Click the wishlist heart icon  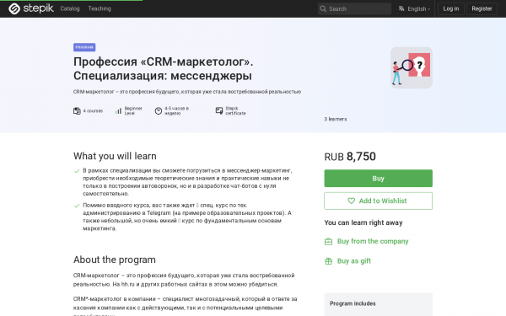pyautogui.click(x=351, y=201)
